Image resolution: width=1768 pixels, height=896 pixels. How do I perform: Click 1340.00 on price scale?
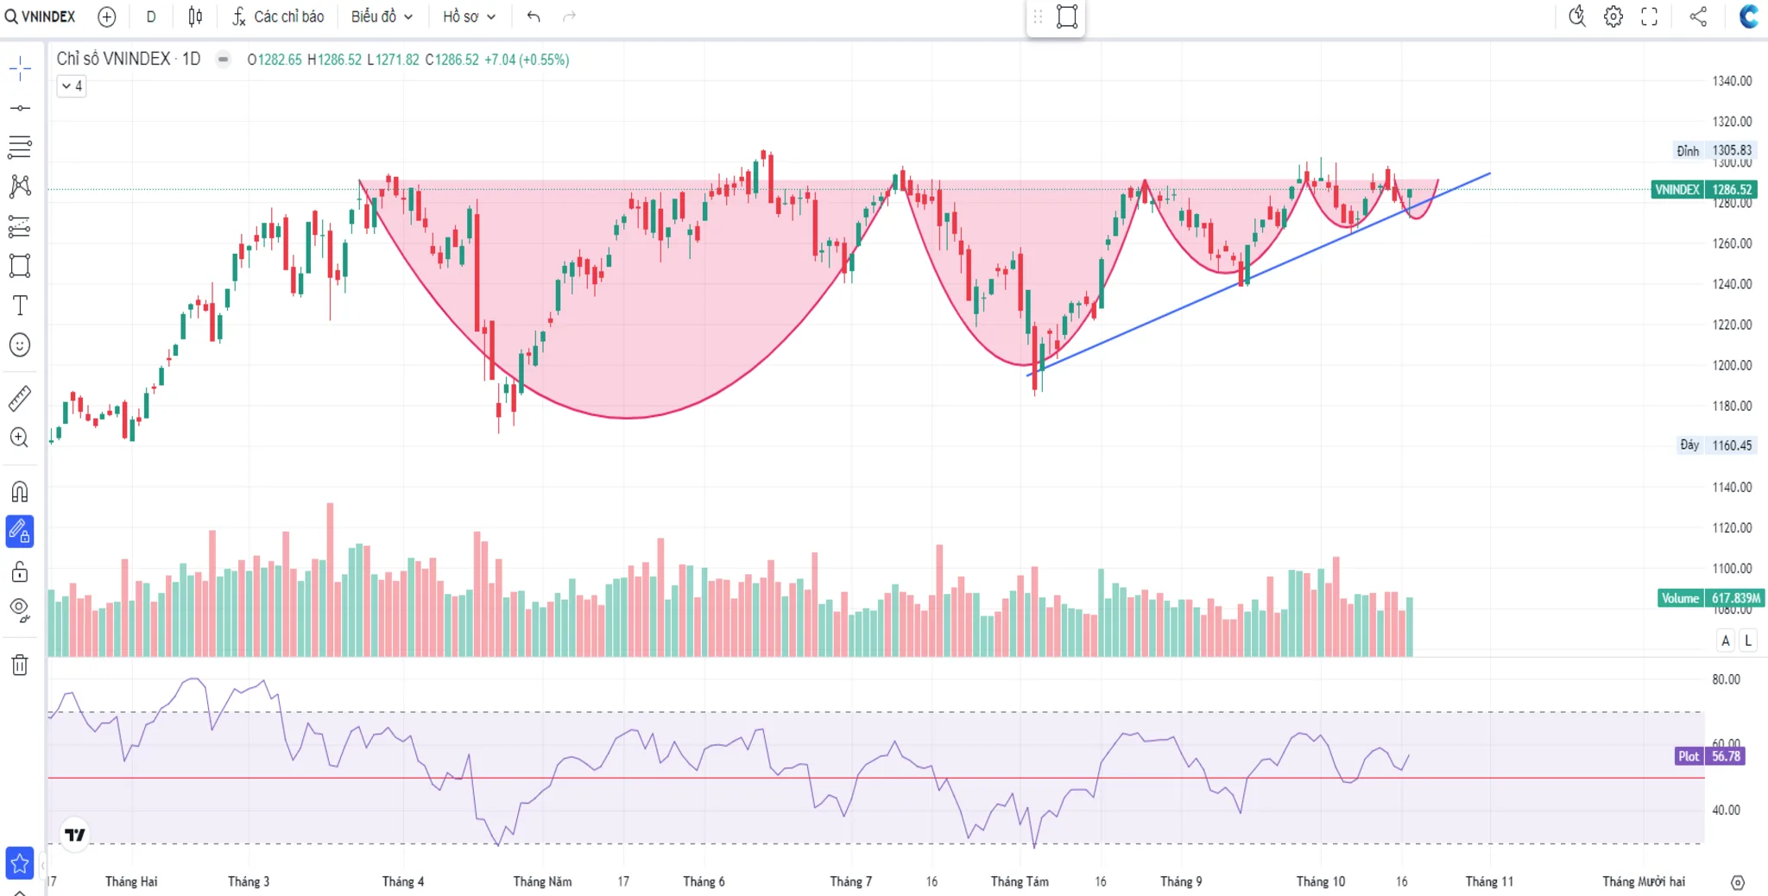[x=1732, y=81]
